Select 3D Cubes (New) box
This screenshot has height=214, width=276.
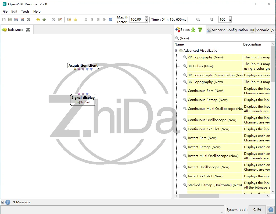coord(200,66)
